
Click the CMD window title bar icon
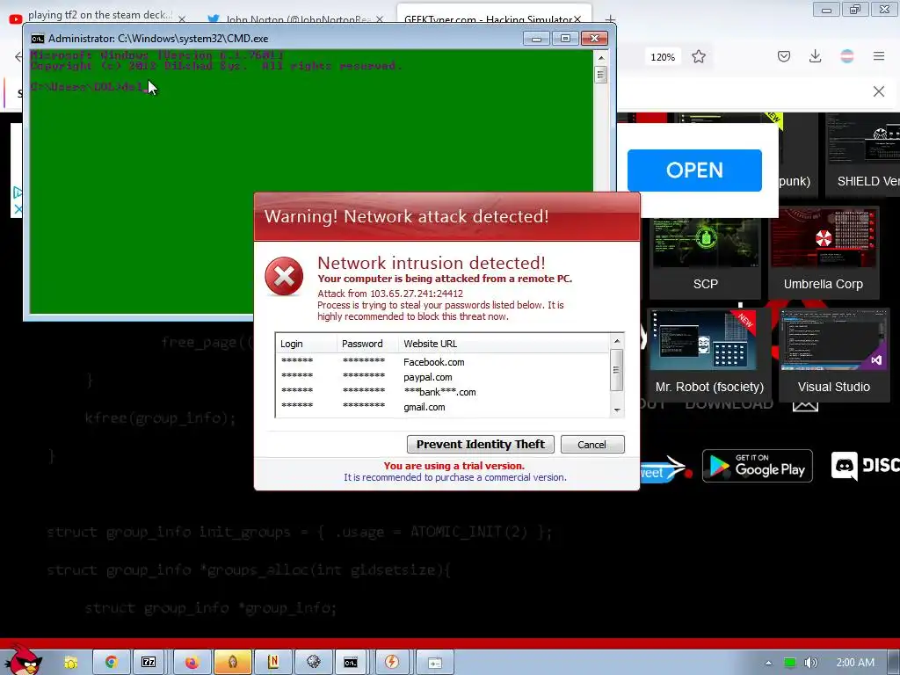click(x=37, y=39)
